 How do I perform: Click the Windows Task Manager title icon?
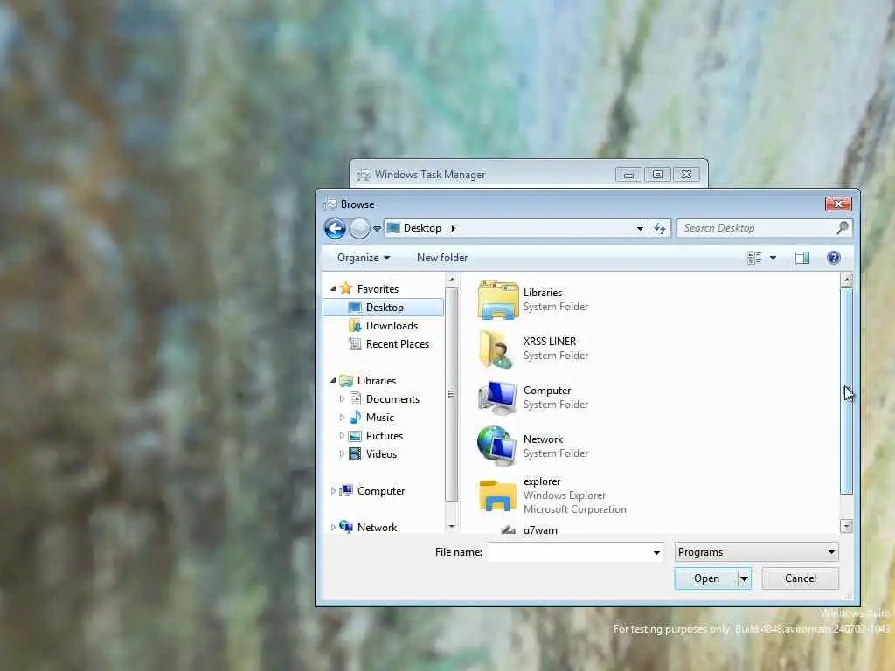[x=364, y=175]
